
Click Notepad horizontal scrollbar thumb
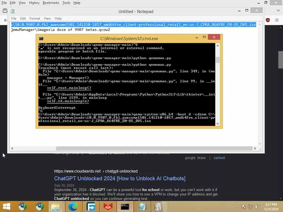[154, 148]
